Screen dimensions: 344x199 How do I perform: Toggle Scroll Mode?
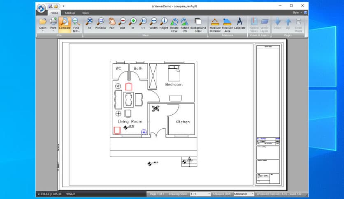coord(298,25)
